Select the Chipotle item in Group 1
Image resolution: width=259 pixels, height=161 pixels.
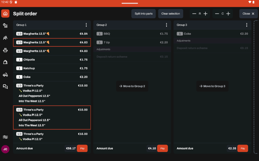[x=52, y=60]
